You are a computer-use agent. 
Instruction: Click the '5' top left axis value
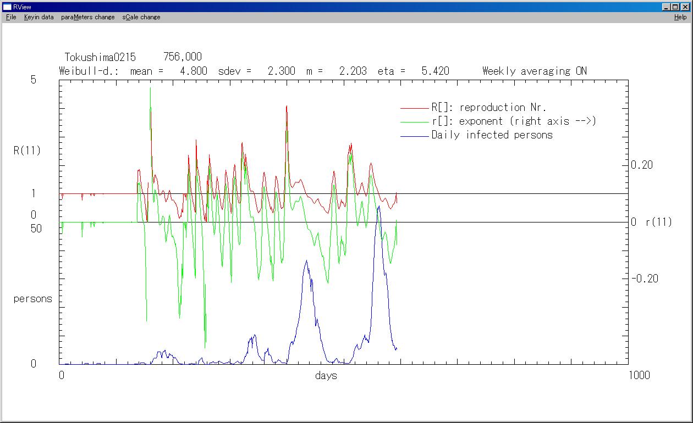point(33,80)
